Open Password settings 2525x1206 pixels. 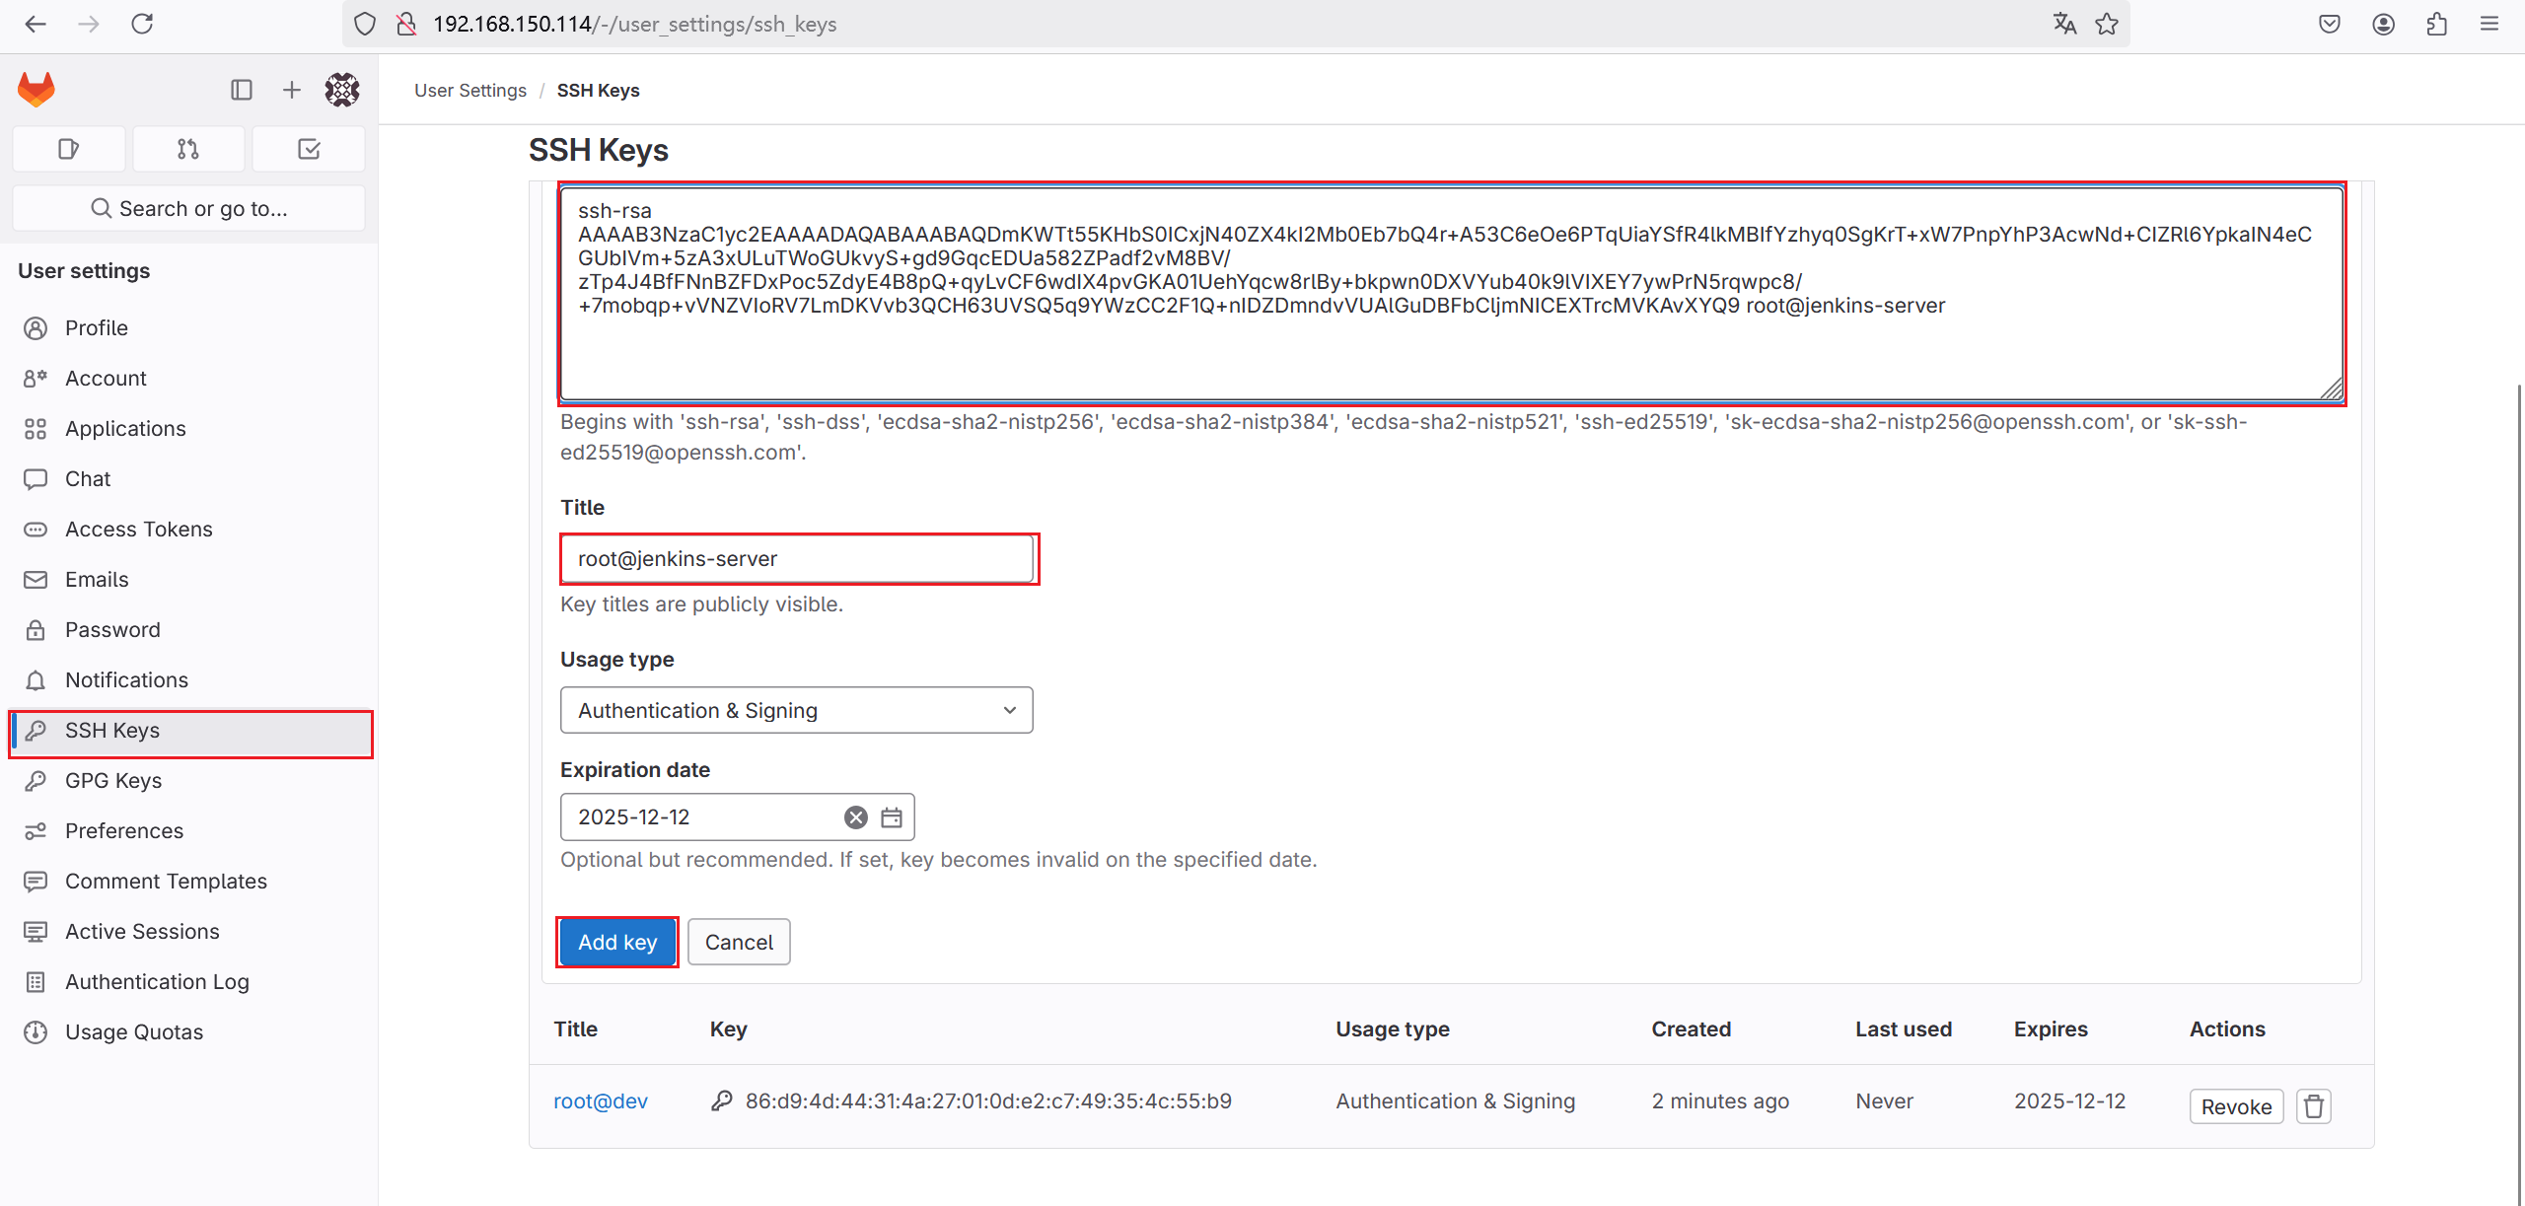(189, 629)
